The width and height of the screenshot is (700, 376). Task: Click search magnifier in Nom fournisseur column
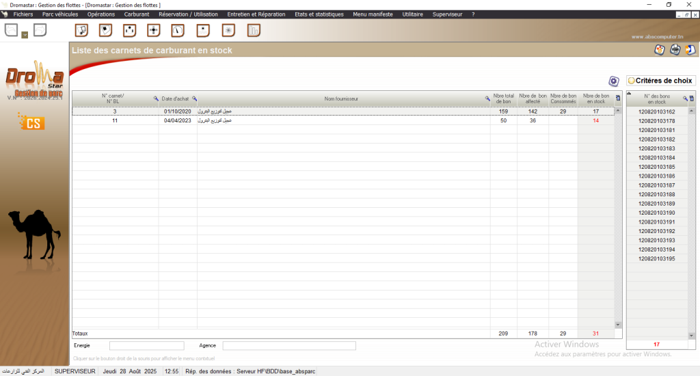pyautogui.click(x=487, y=98)
